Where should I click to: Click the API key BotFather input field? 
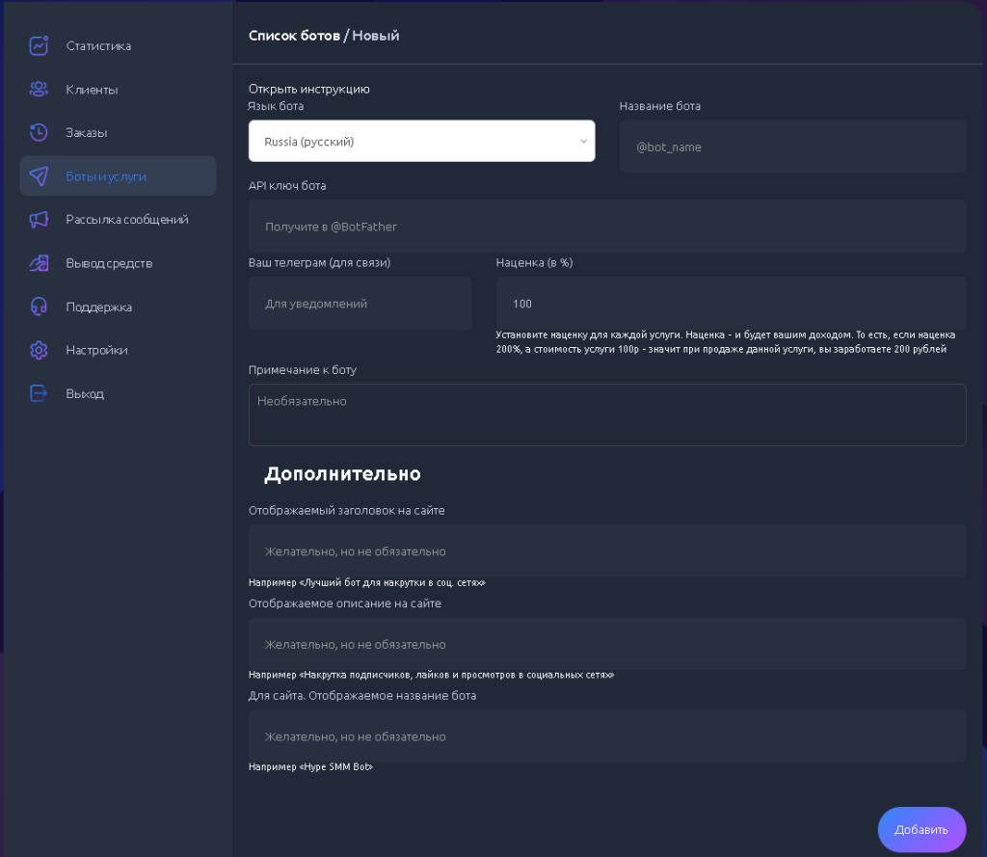[x=607, y=227]
